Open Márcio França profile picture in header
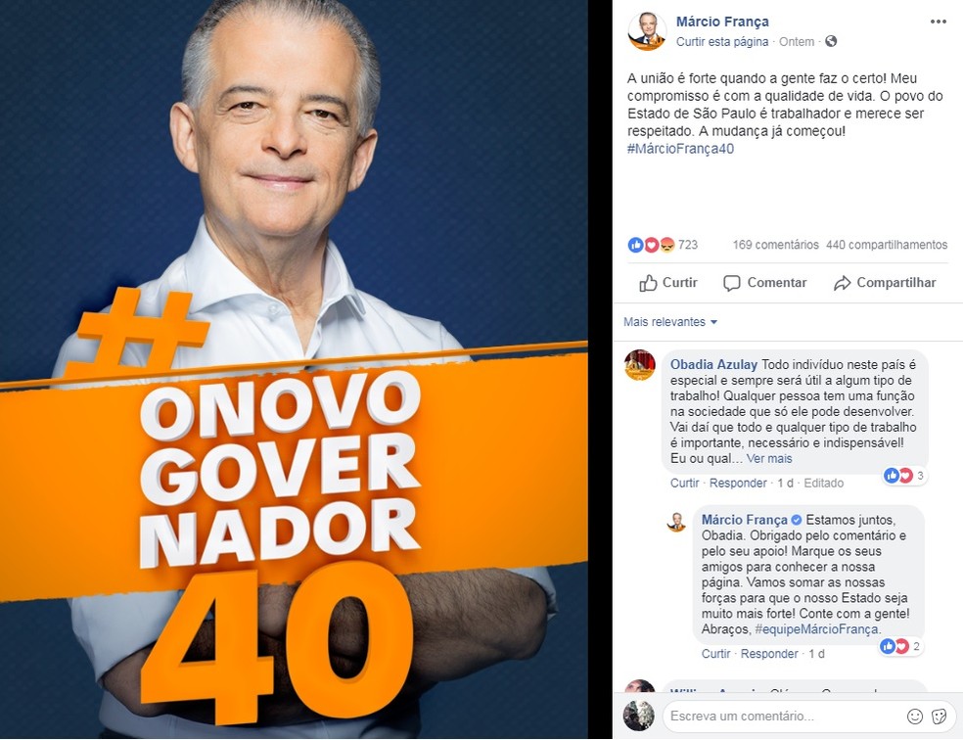Screen dimensions: 963x740 [x=647, y=30]
